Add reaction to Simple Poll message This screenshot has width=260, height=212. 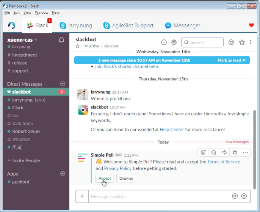point(203,152)
